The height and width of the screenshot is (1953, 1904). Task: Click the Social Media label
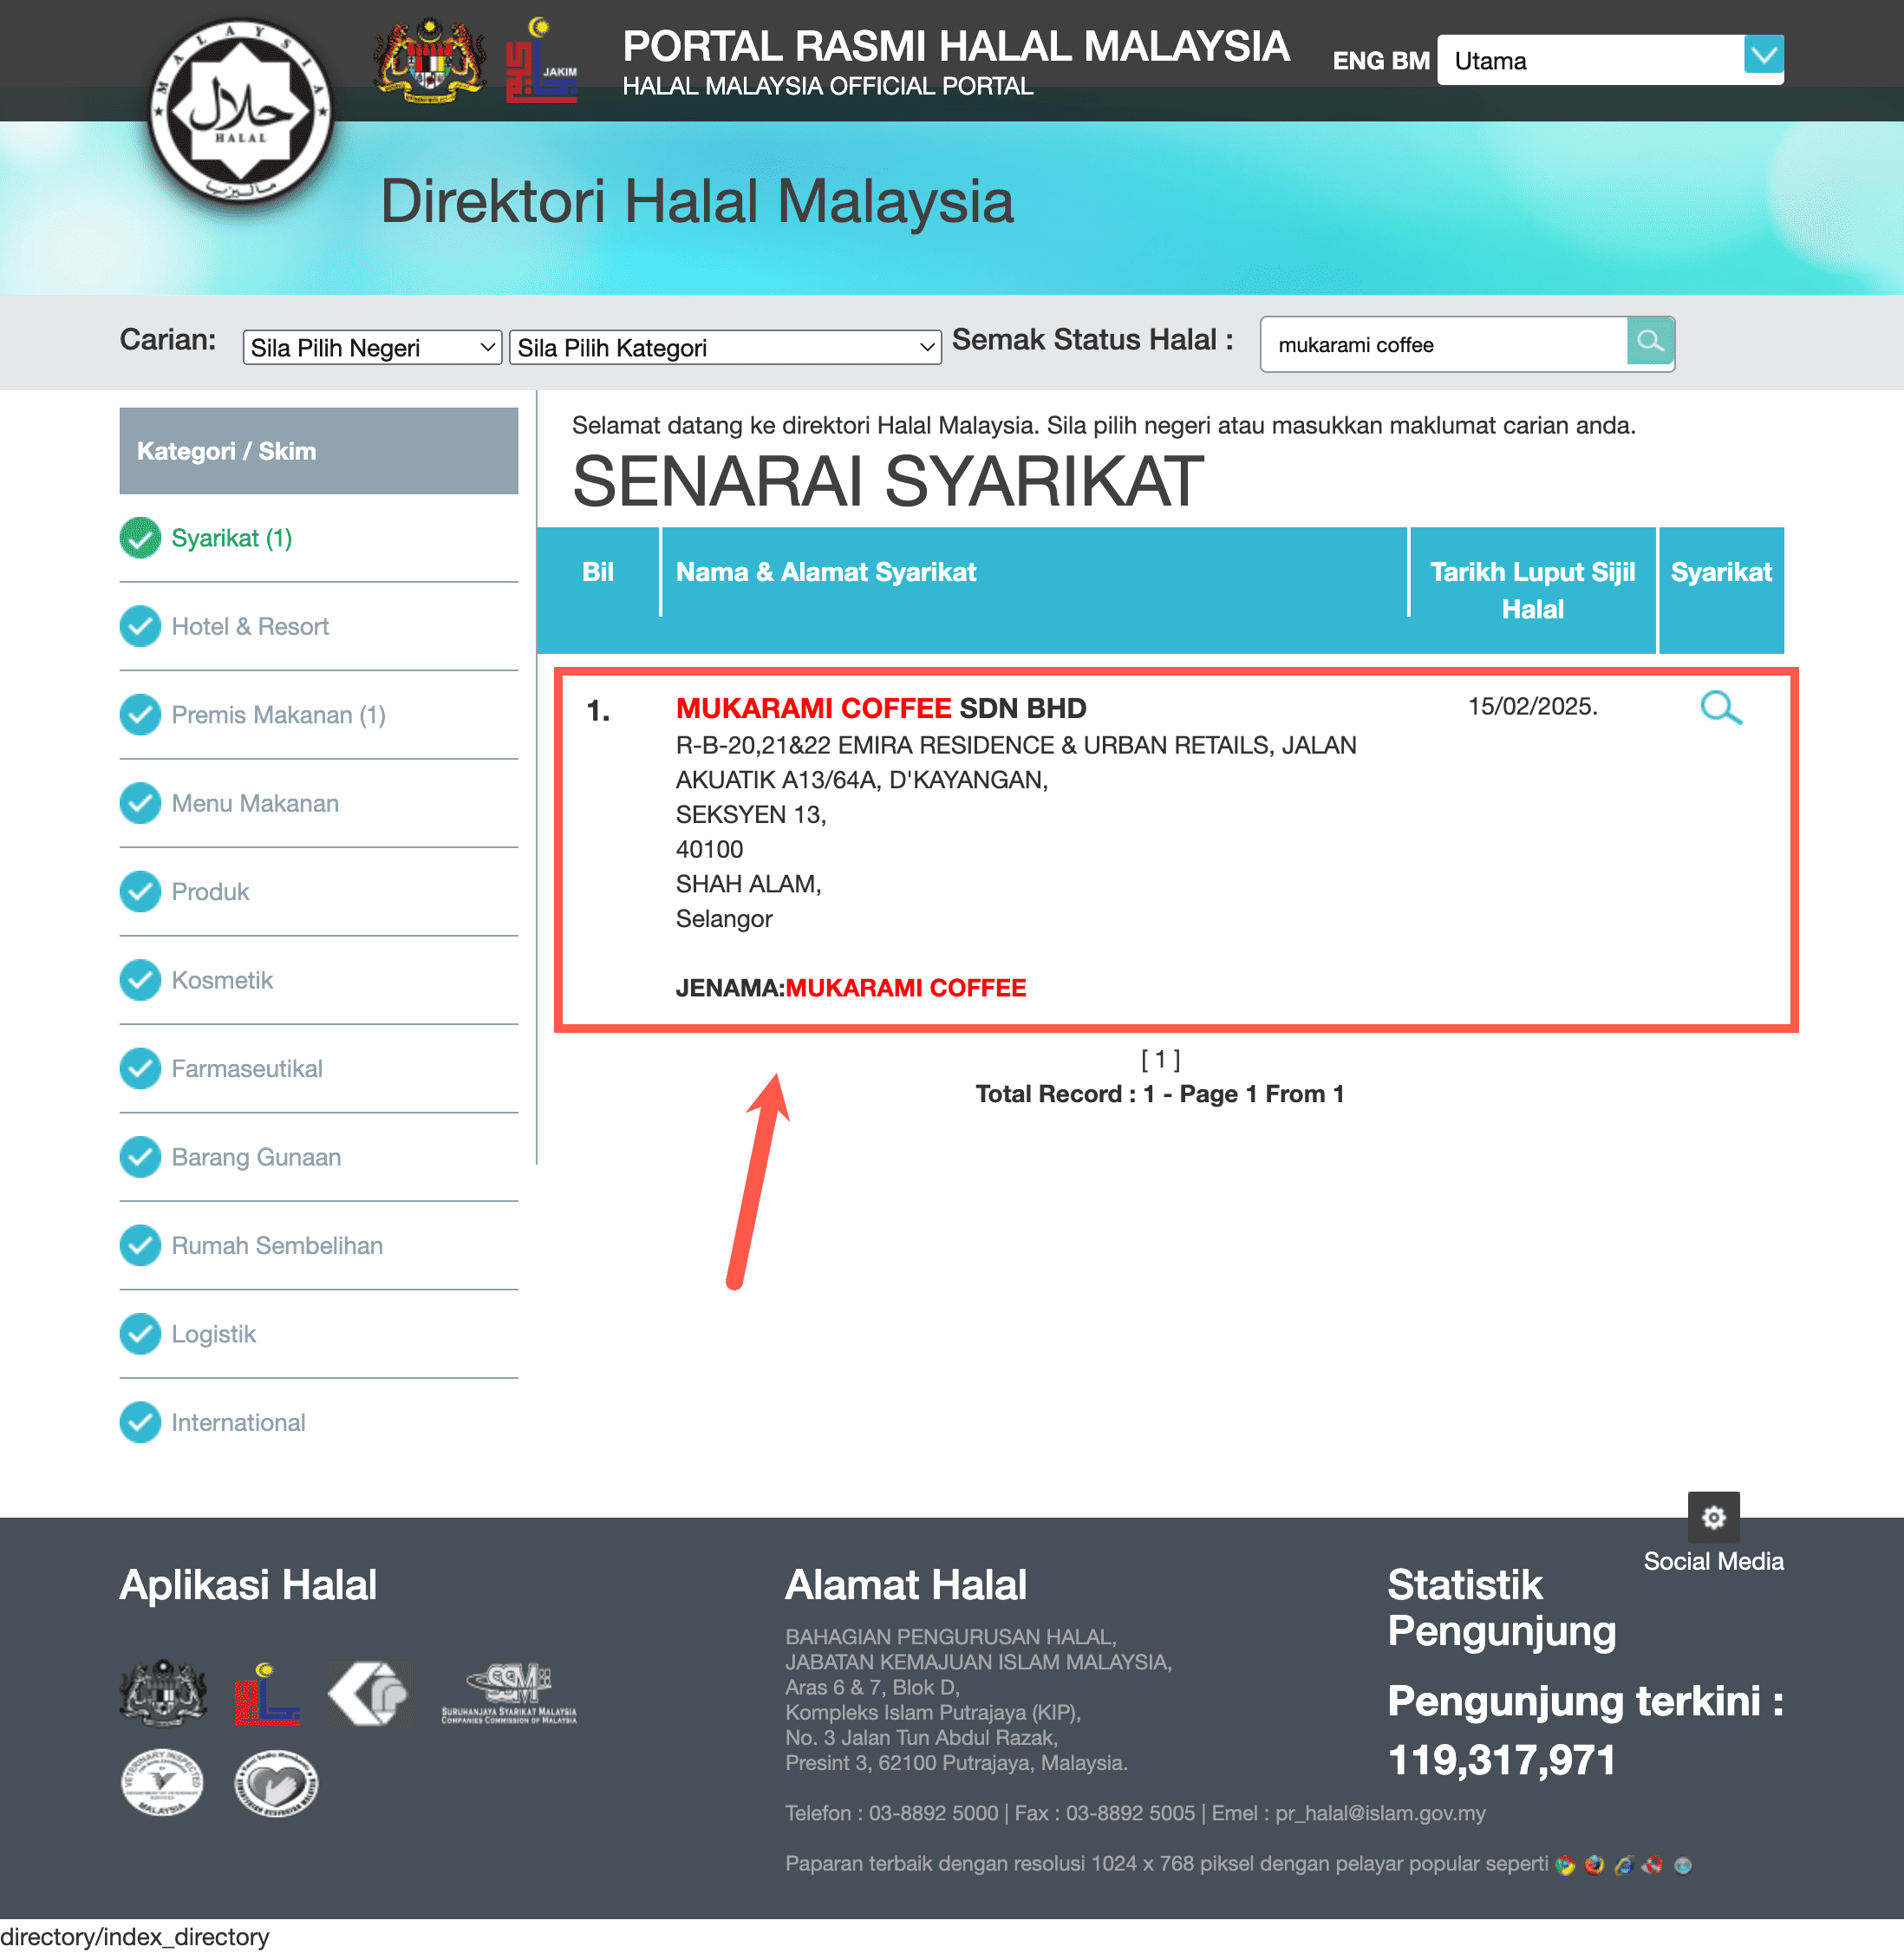(x=1713, y=1561)
